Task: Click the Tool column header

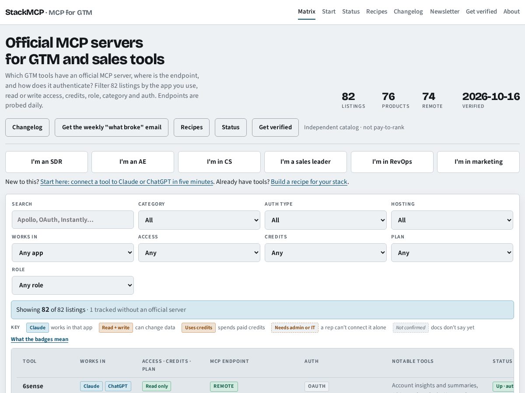Action: [x=30, y=361]
